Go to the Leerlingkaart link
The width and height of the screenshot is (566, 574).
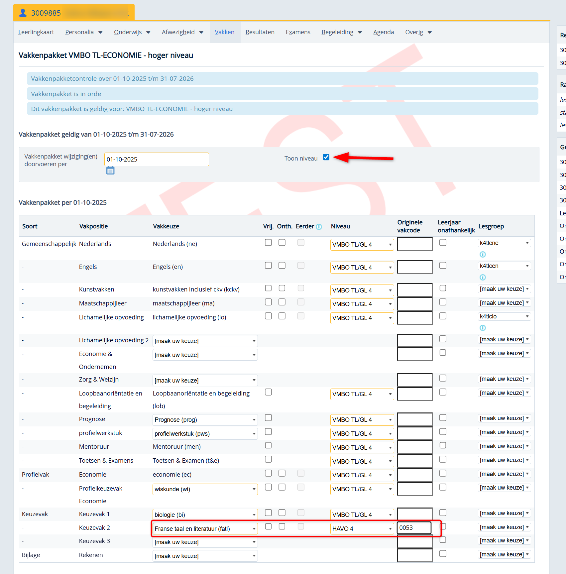click(x=36, y=32)
